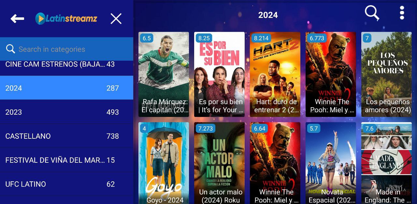Open search with the magnifier icon at top right
Viewport: 417px width, 204px height.
coord(372,13)
